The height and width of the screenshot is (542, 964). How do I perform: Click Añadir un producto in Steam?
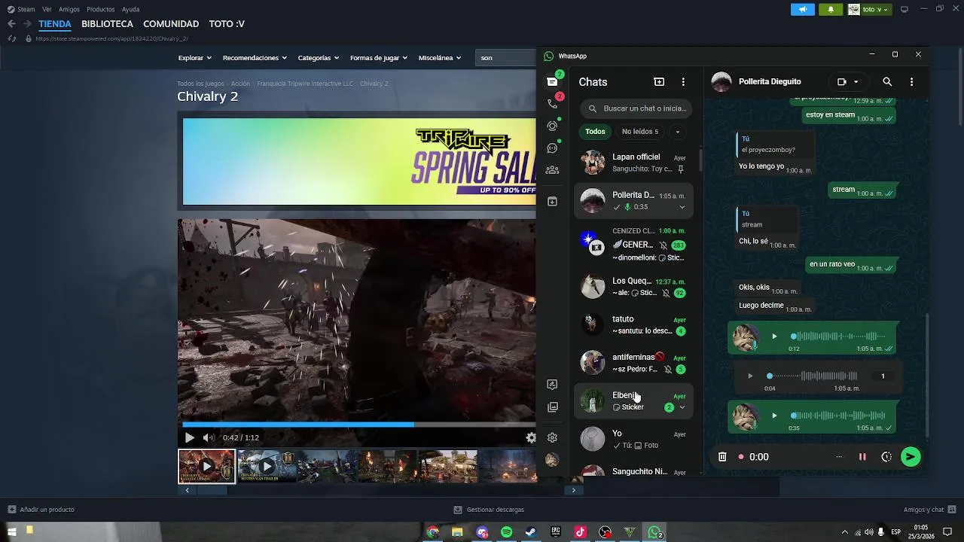[x=41, y=510]
